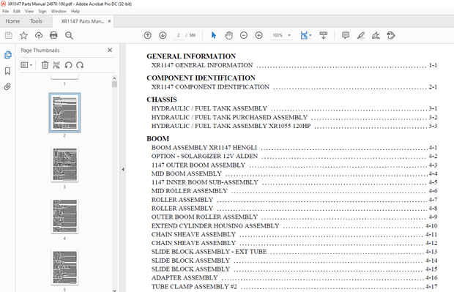Select the Highlight text pen icon
This screenshot has height=292, width=454.
point(361,35)
